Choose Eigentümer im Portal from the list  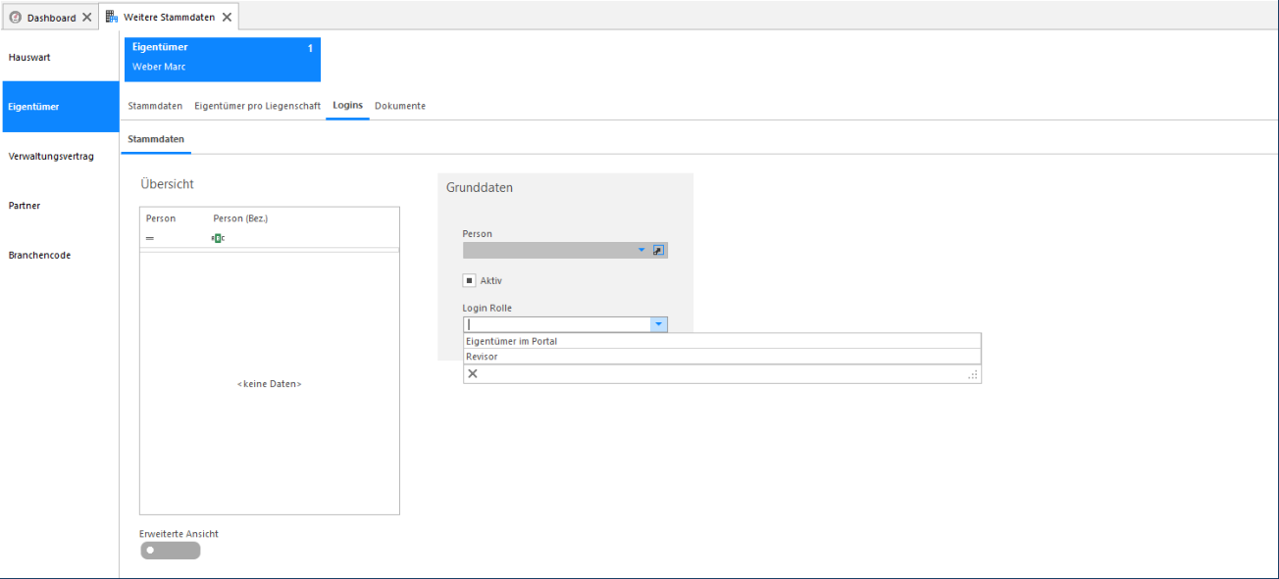722,341
